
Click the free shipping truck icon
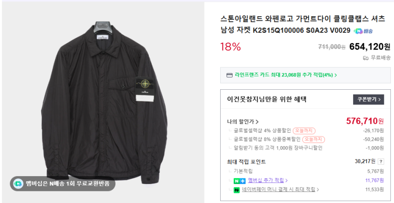[x=366, y=58]
